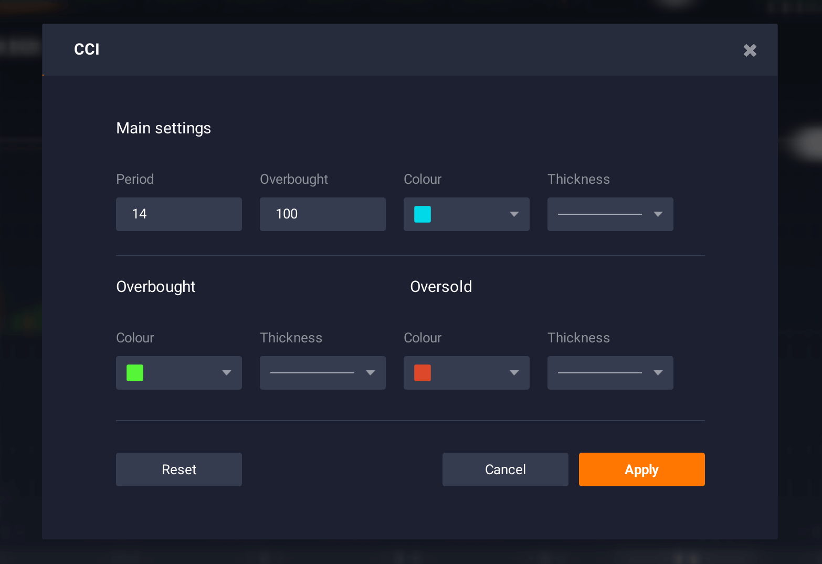Click the CCI dialog title
Image resolution: width=822 pixels, height=564 pixels.
(87, 49)
